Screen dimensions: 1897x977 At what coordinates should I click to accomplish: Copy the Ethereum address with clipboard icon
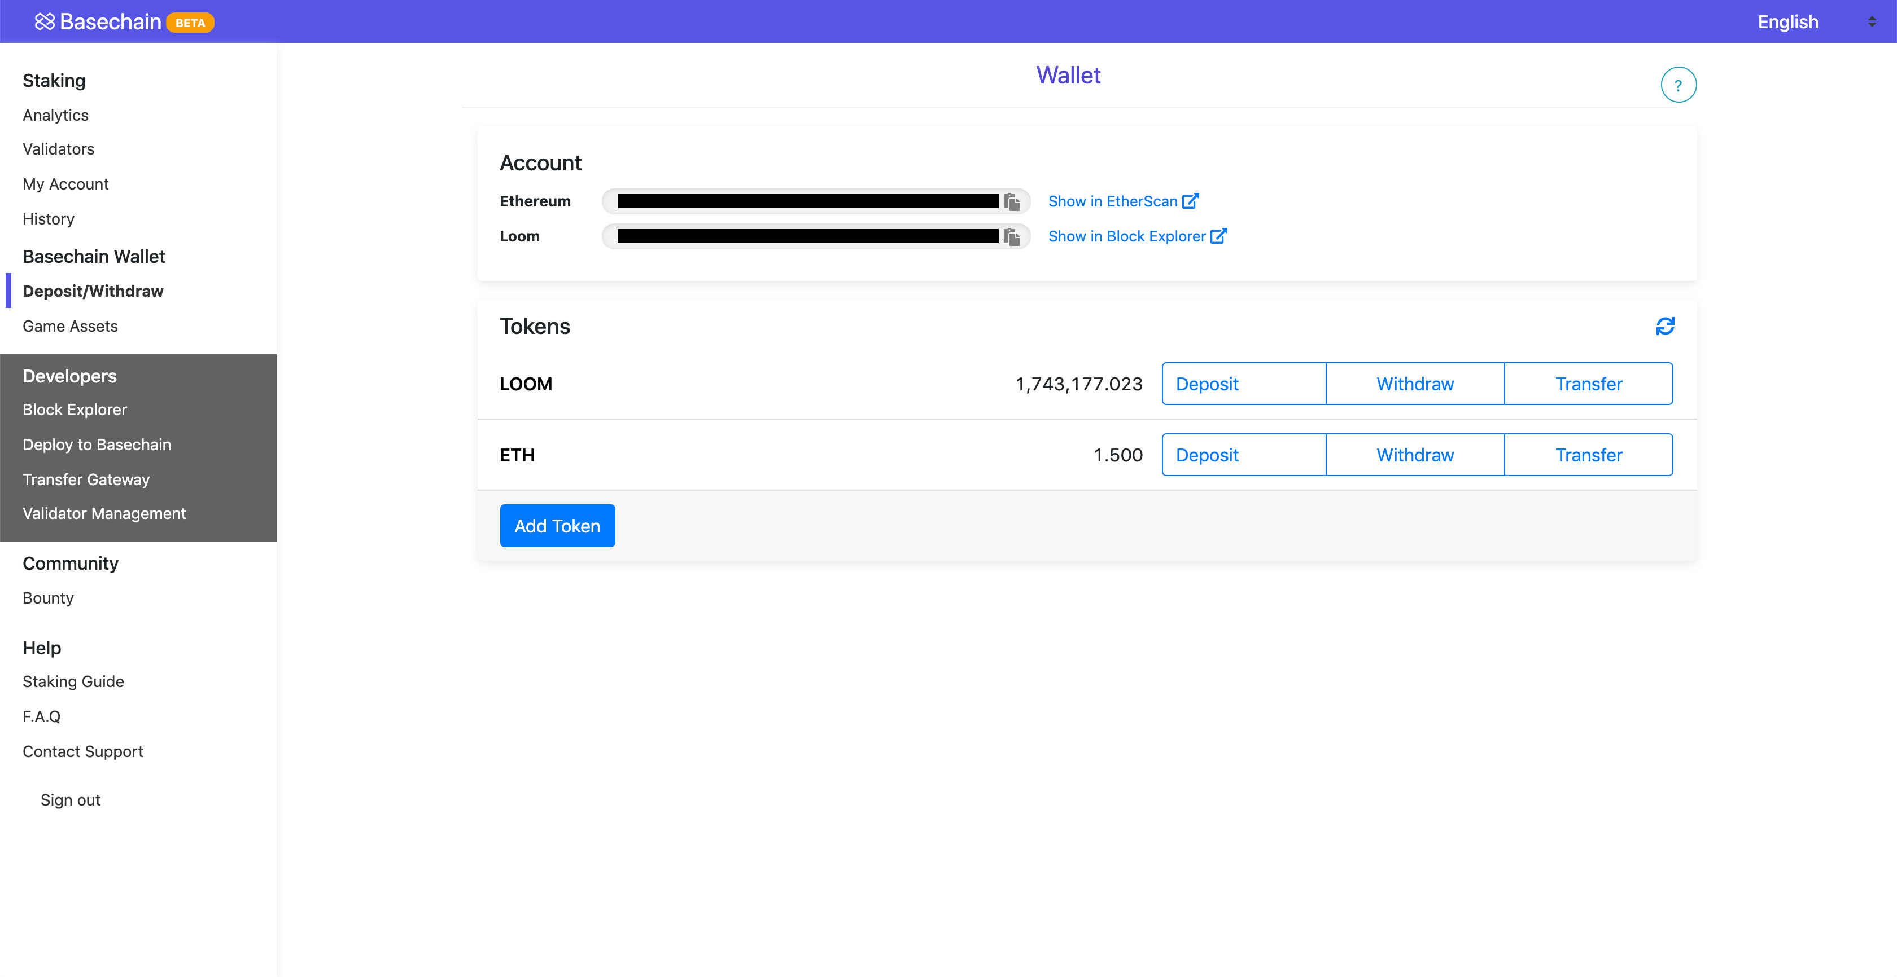[1012, 201]
